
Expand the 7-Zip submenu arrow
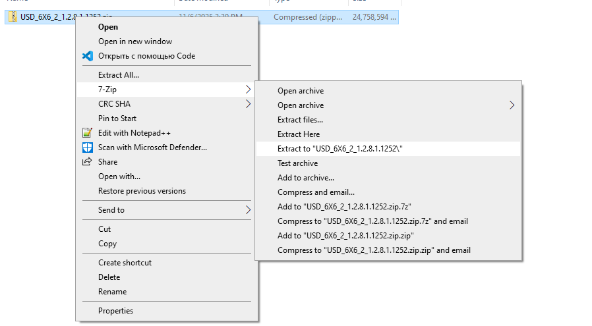pyautogui.click(x=248, y=90)
